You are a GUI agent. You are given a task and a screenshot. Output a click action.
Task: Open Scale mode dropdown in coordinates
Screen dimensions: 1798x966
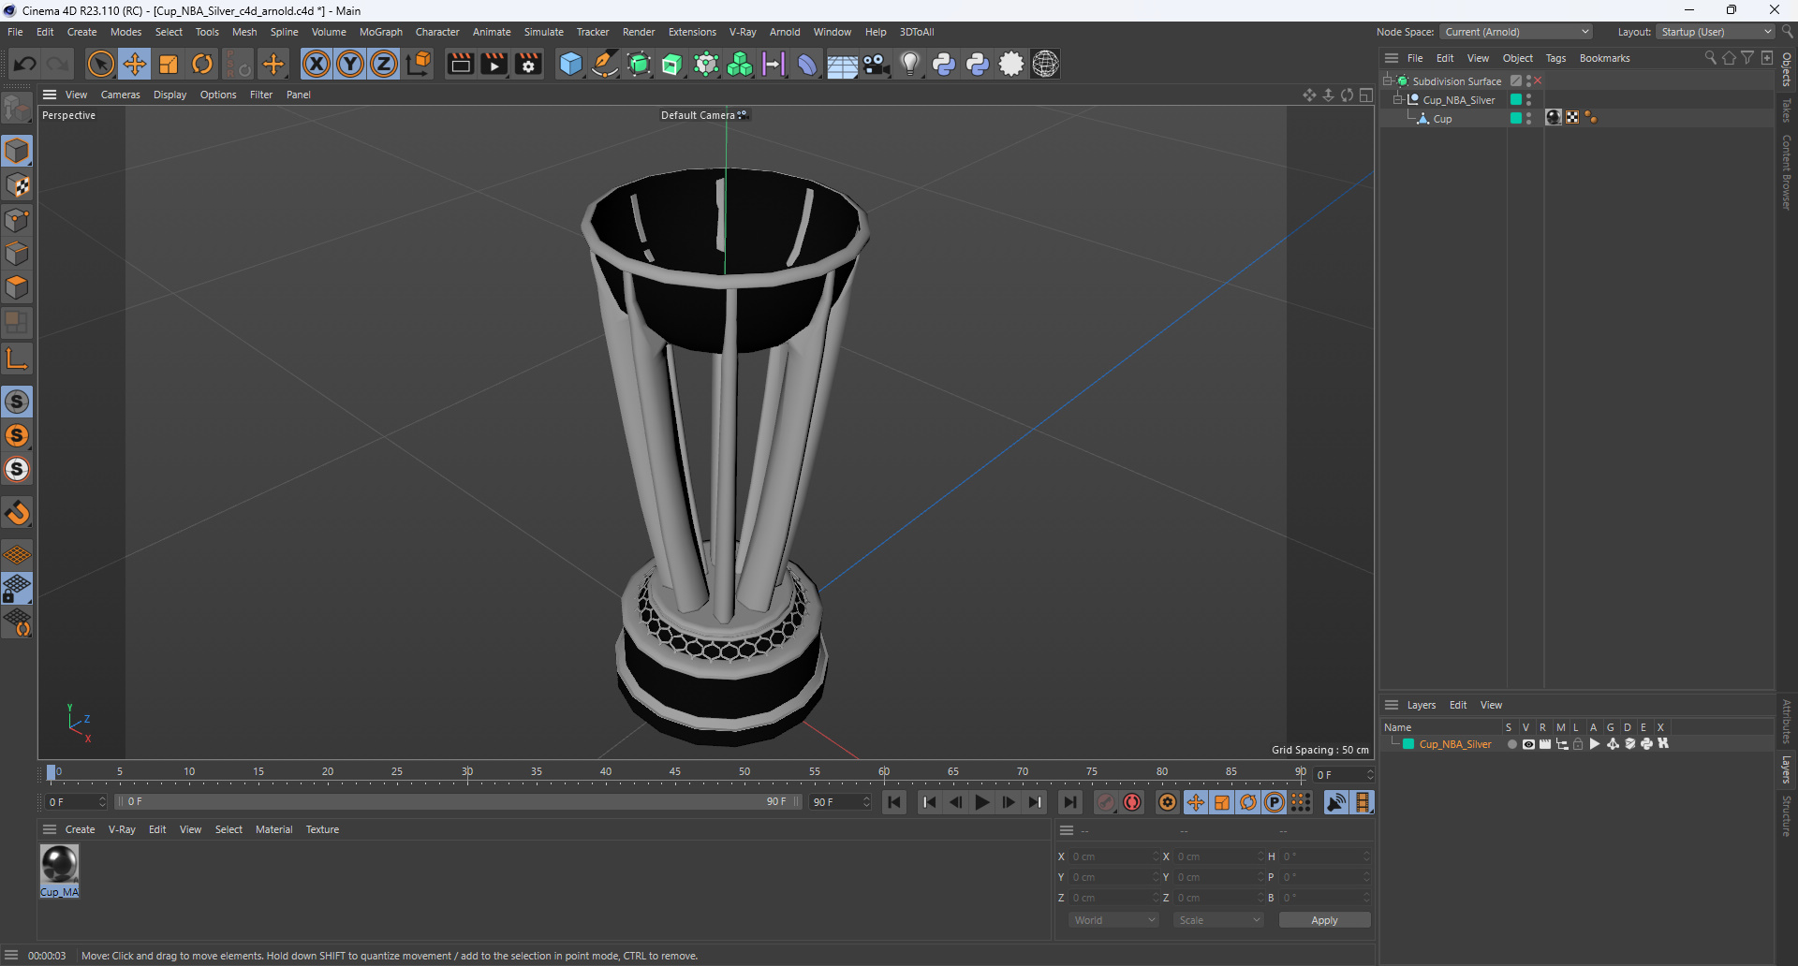point(1218,920)
